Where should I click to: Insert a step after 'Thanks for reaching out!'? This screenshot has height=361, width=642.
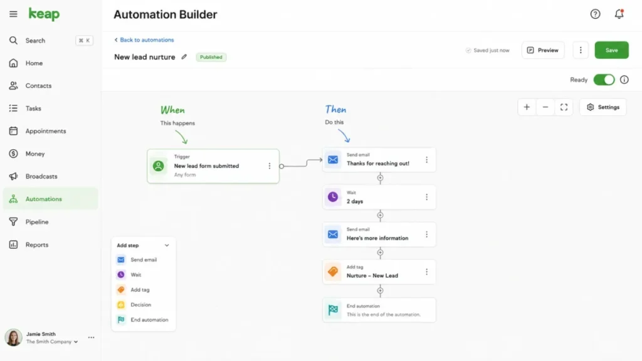380,177
